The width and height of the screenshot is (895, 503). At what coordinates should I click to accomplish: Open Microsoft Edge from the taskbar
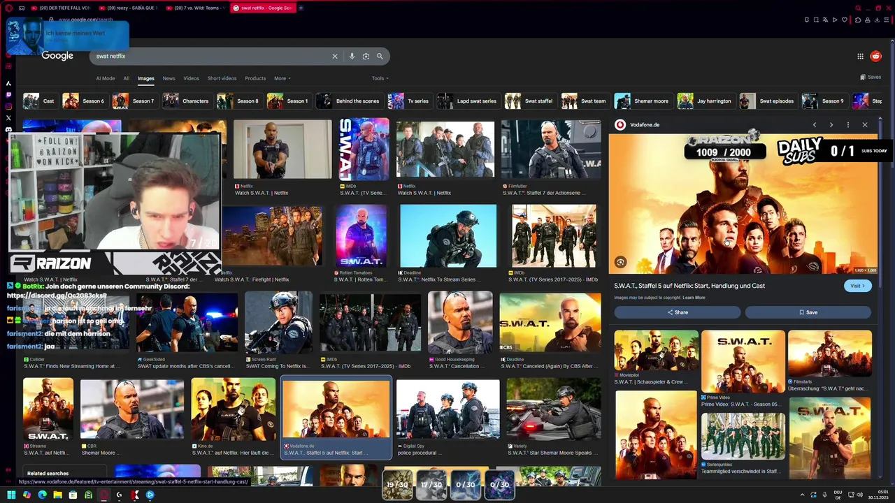pyautogui.click(x=42, y=495)
